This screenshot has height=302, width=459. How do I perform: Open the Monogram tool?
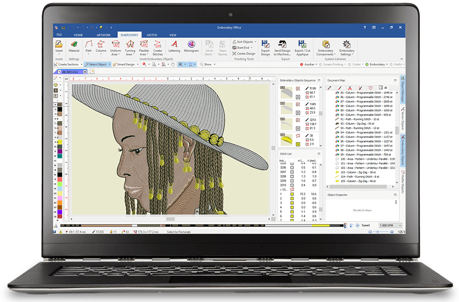coord(191,46)
